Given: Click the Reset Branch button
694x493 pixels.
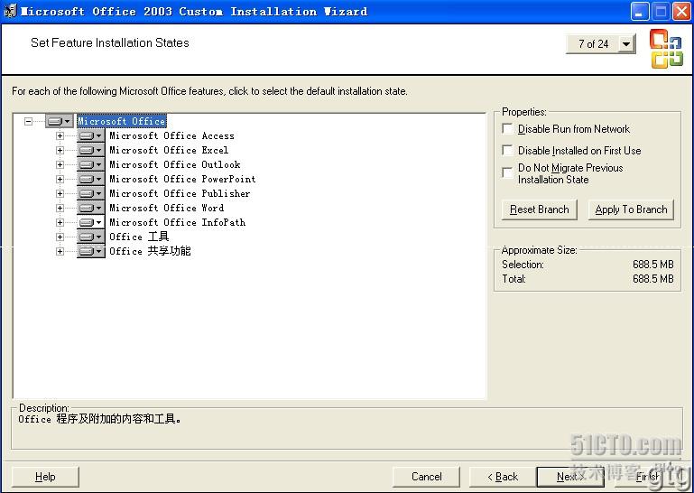Looking at the screenshot, I should coord(540,209).
